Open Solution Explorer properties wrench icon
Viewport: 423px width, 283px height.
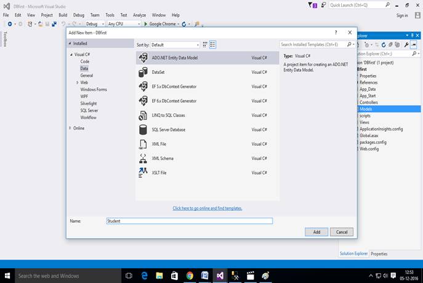406,45
